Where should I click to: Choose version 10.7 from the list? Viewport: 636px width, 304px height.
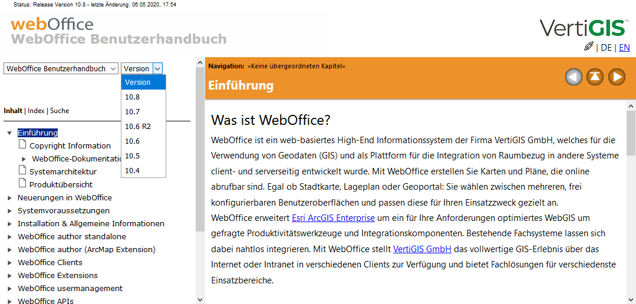click(144, 111)
